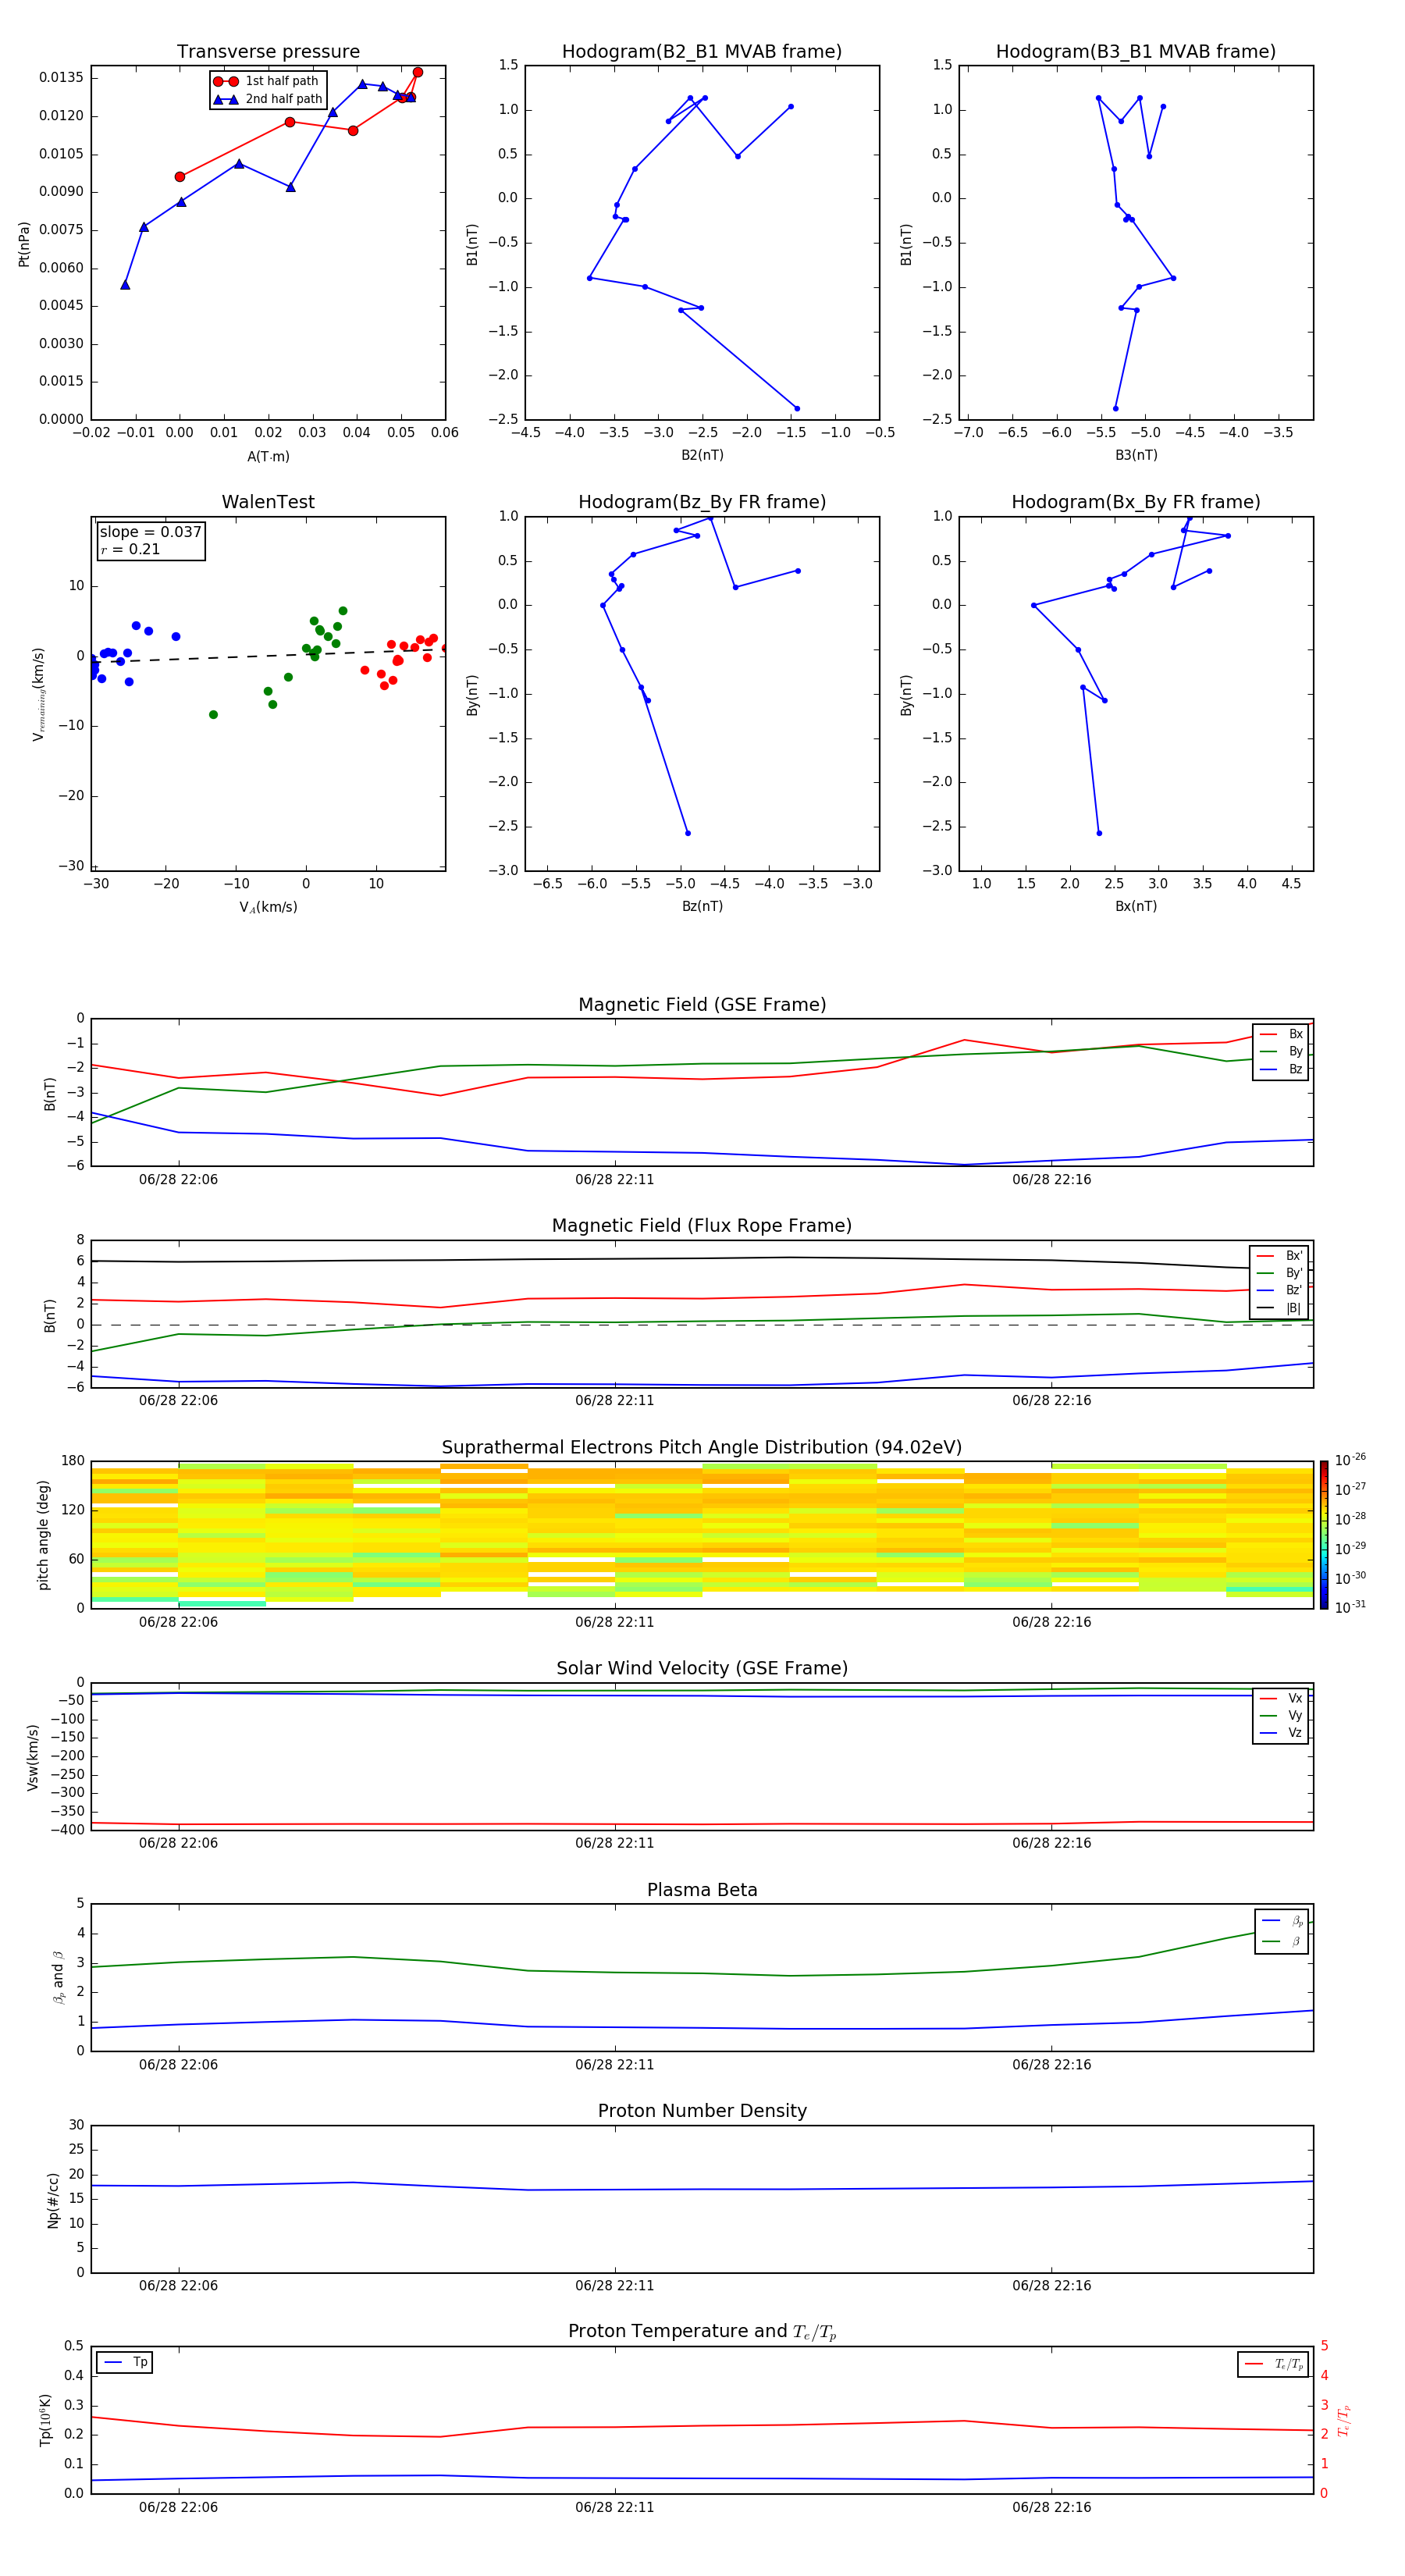Click the 'Magnetic Field (GSE Frame)' title
This screenshot has height=2576, width=1405.
click(702, 1005)
